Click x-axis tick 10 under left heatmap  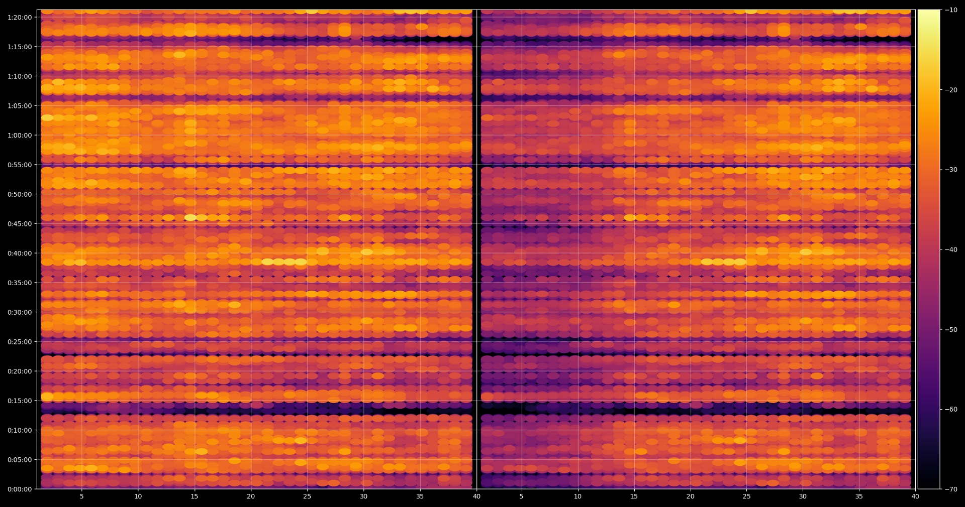(138, 496)
